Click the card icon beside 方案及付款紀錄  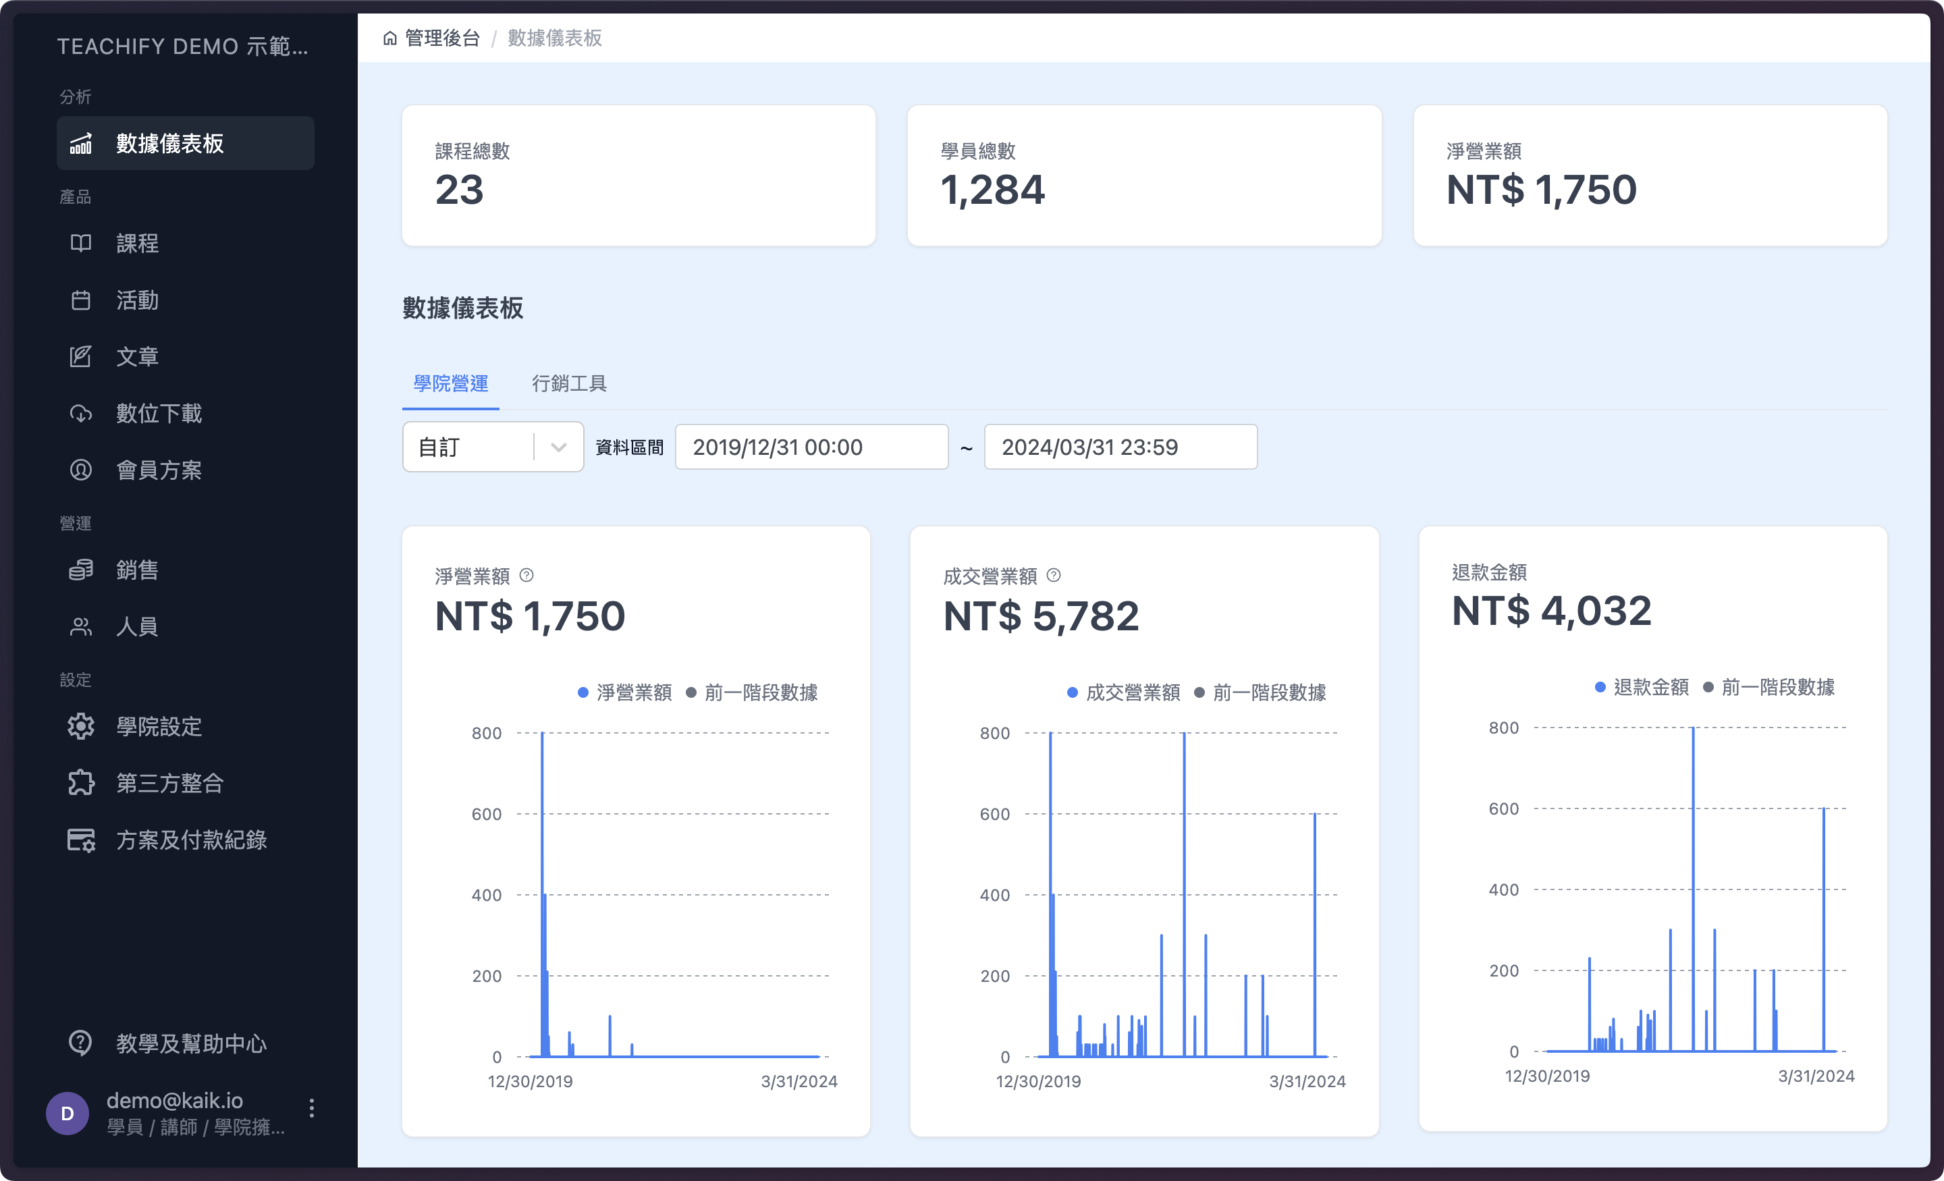pyautogui.click(x=80, y=840)
